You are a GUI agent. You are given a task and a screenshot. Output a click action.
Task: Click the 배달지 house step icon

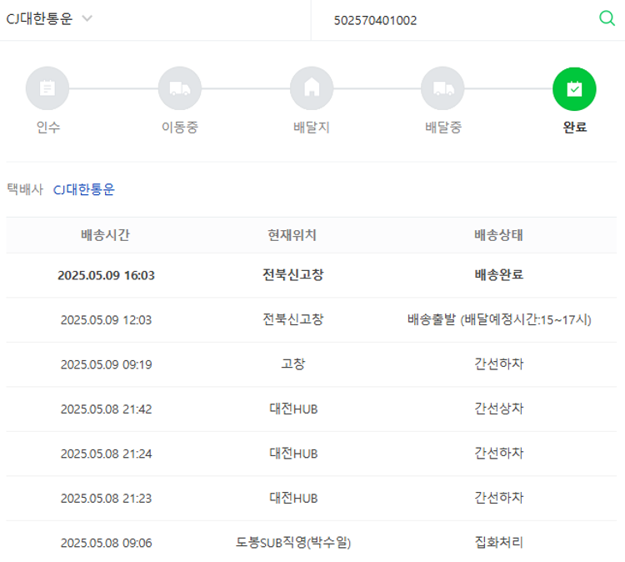pos(311,88)
